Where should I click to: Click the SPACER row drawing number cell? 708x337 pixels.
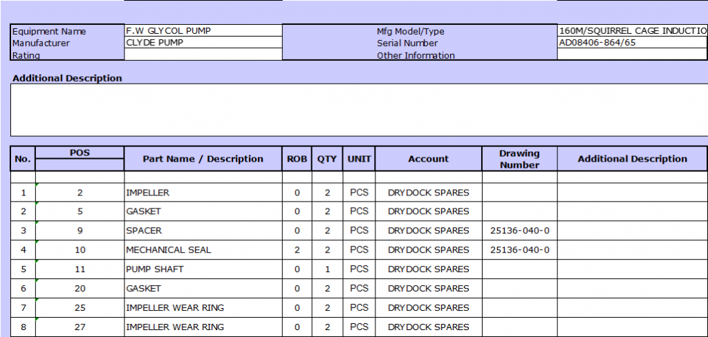pos(519,231)
